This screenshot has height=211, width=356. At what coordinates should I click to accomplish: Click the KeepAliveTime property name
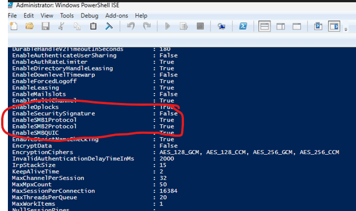tap(36, 172)
